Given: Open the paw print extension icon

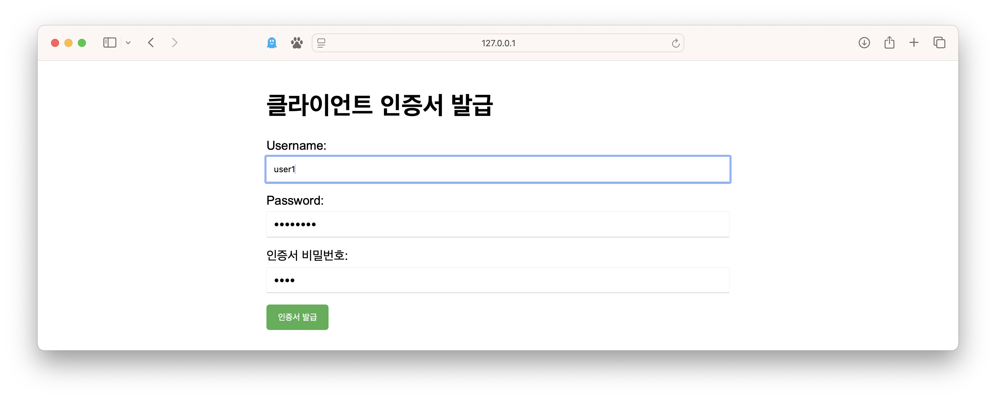Looking at the screenshot, I should click(x=297, y=43).
